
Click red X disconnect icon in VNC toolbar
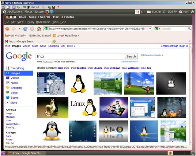[x=58, y=7]
